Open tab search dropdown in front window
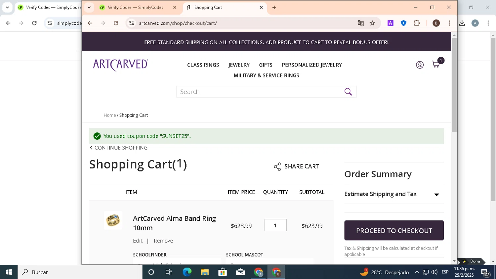 tap(89, 7)
